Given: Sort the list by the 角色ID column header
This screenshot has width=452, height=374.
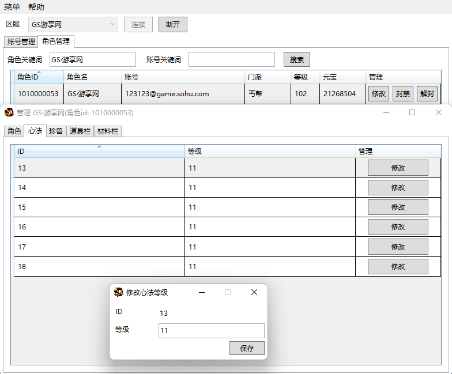Looking at the screenshot, I should click(39, 77).
